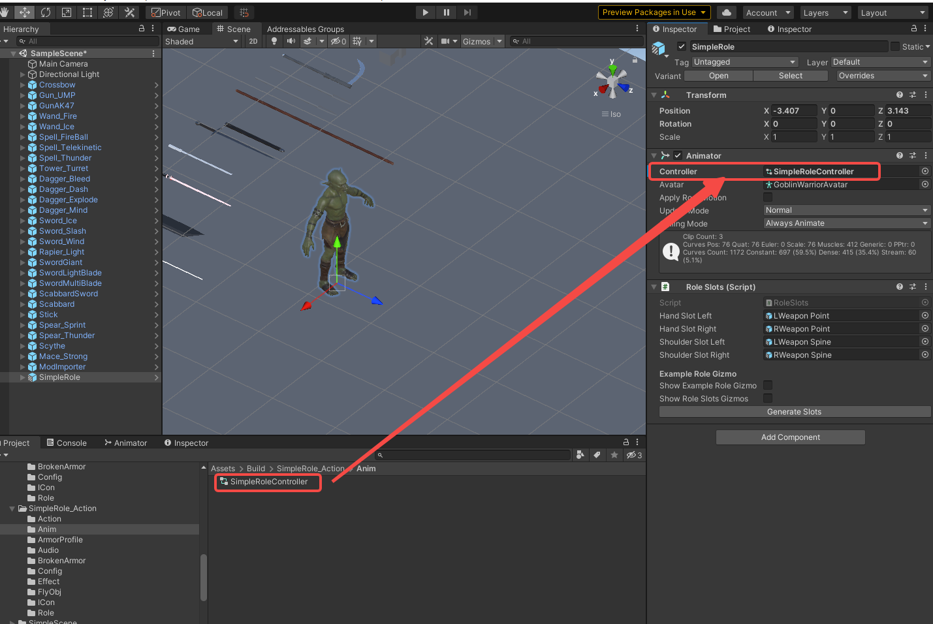
Task: Click the Pause button
Action: coord(447,12)
